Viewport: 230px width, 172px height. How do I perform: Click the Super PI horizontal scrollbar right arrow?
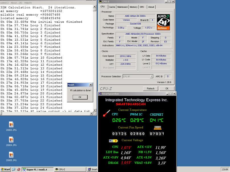point(91,113)
